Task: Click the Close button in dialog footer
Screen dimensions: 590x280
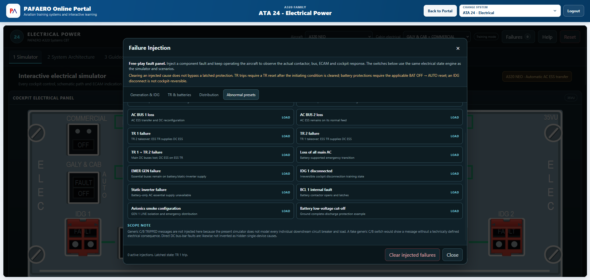Action: (x=452, y=255)
